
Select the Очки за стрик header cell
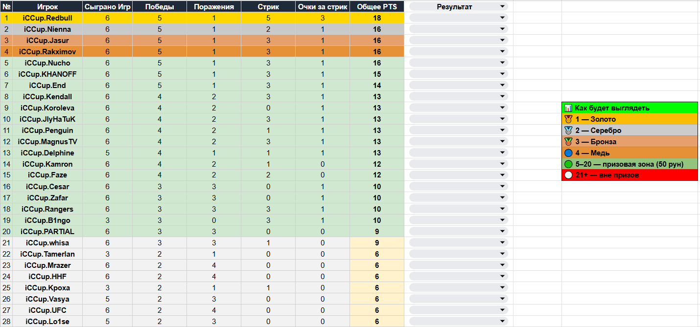coord(323,7)
